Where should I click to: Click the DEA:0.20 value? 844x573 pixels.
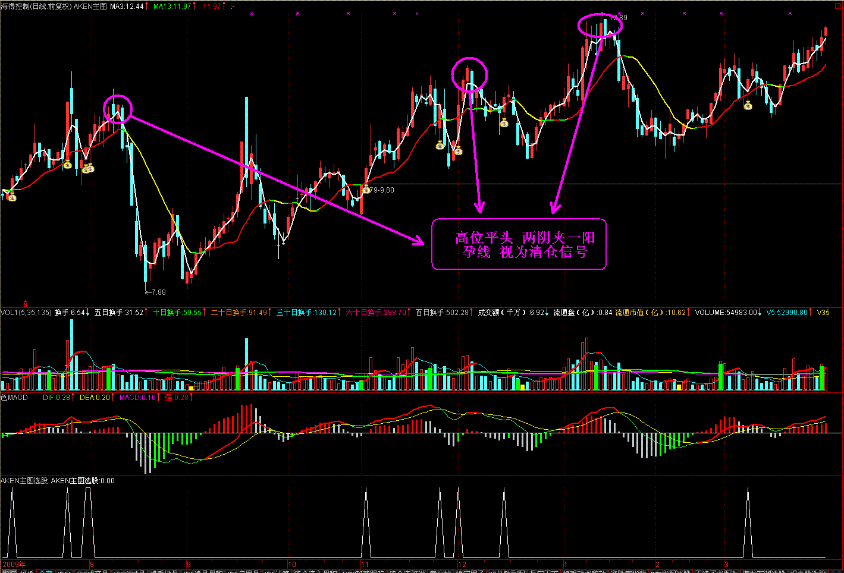95,397
